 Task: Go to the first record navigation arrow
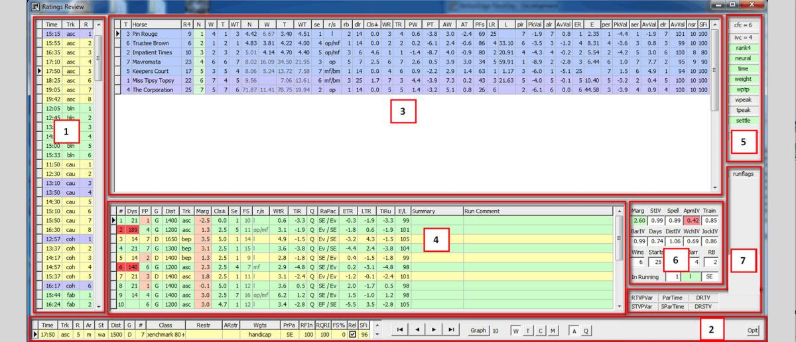coord(399,329)
